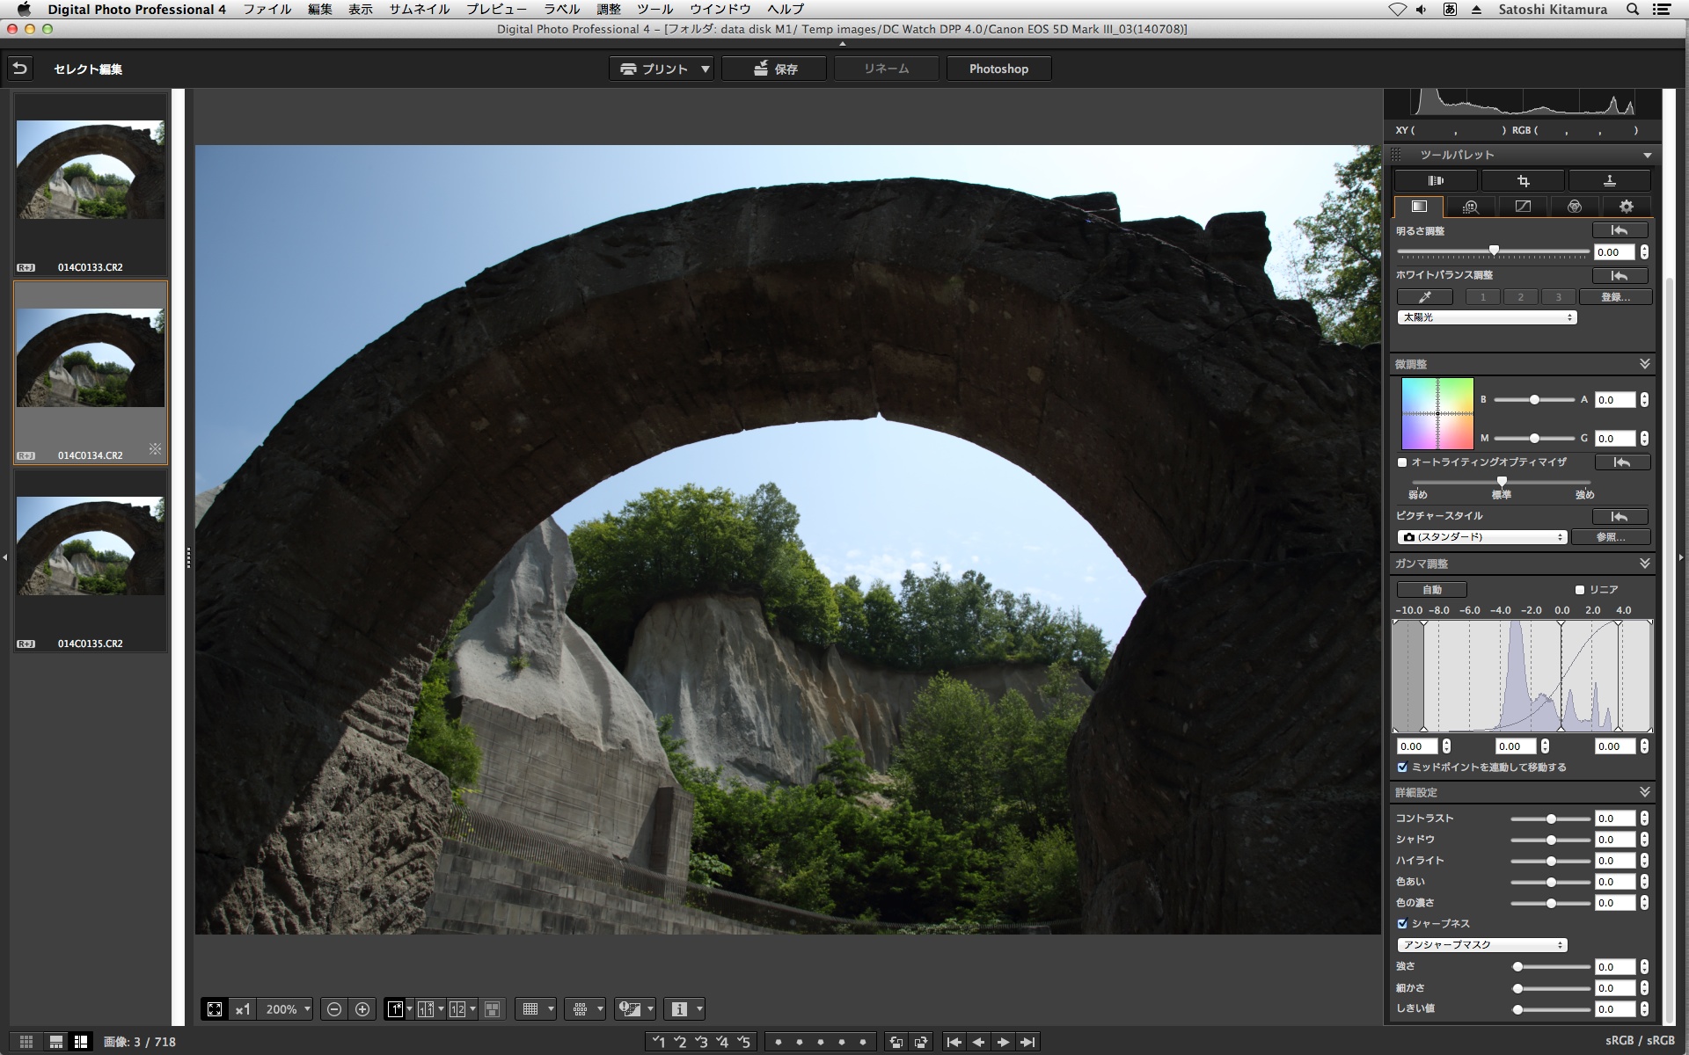
Task: Click the white balance eyedropper tool
Action: (x=1424, y=297)
